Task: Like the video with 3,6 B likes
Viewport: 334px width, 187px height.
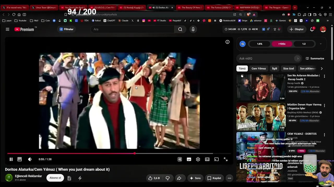Action: pos(154,178)
